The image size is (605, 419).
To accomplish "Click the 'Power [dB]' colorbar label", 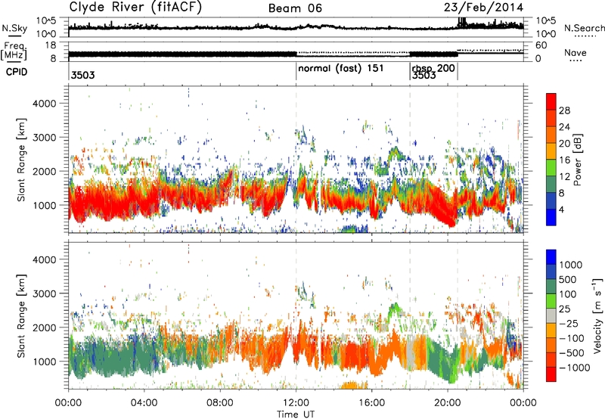I will (x=577, y=160).
